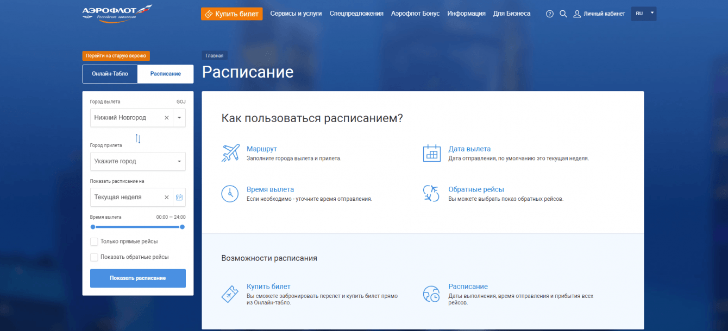Open Купить билет link under Возможности
Viewport: 728px width, 331px height.
[x=268, y=287]
